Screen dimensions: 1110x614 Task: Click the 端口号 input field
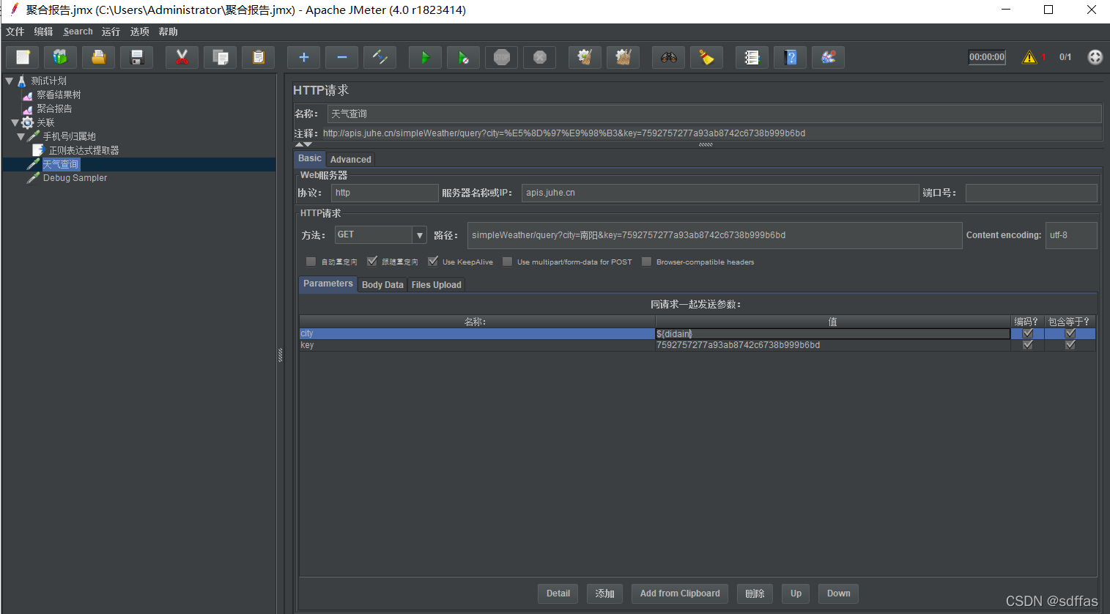point(1032,193)
